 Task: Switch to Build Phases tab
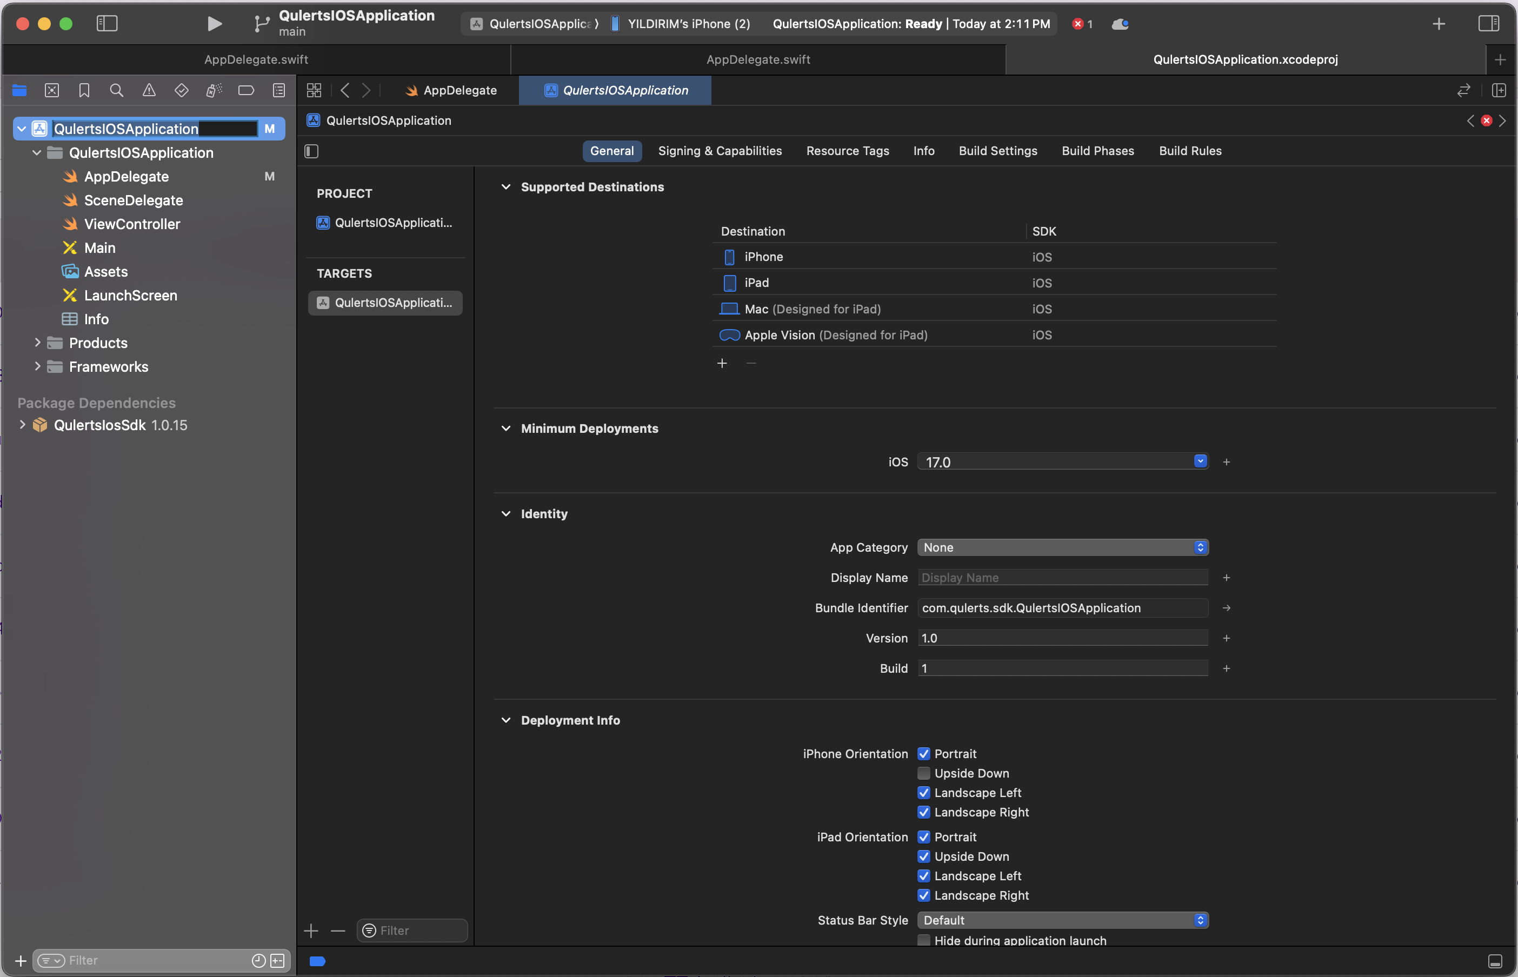(1098, 151)
